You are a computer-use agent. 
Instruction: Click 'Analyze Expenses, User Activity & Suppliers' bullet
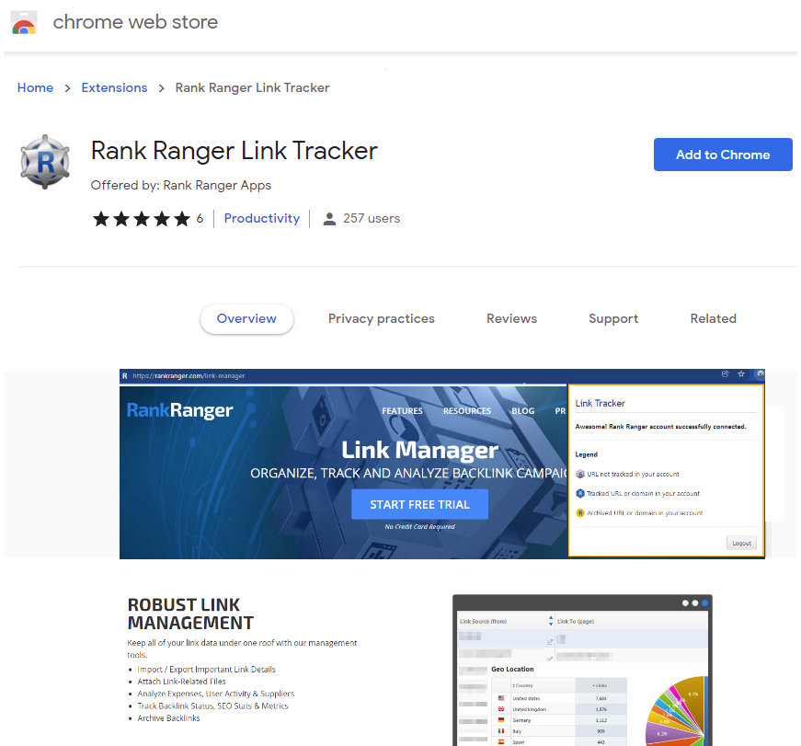(215, 694)
